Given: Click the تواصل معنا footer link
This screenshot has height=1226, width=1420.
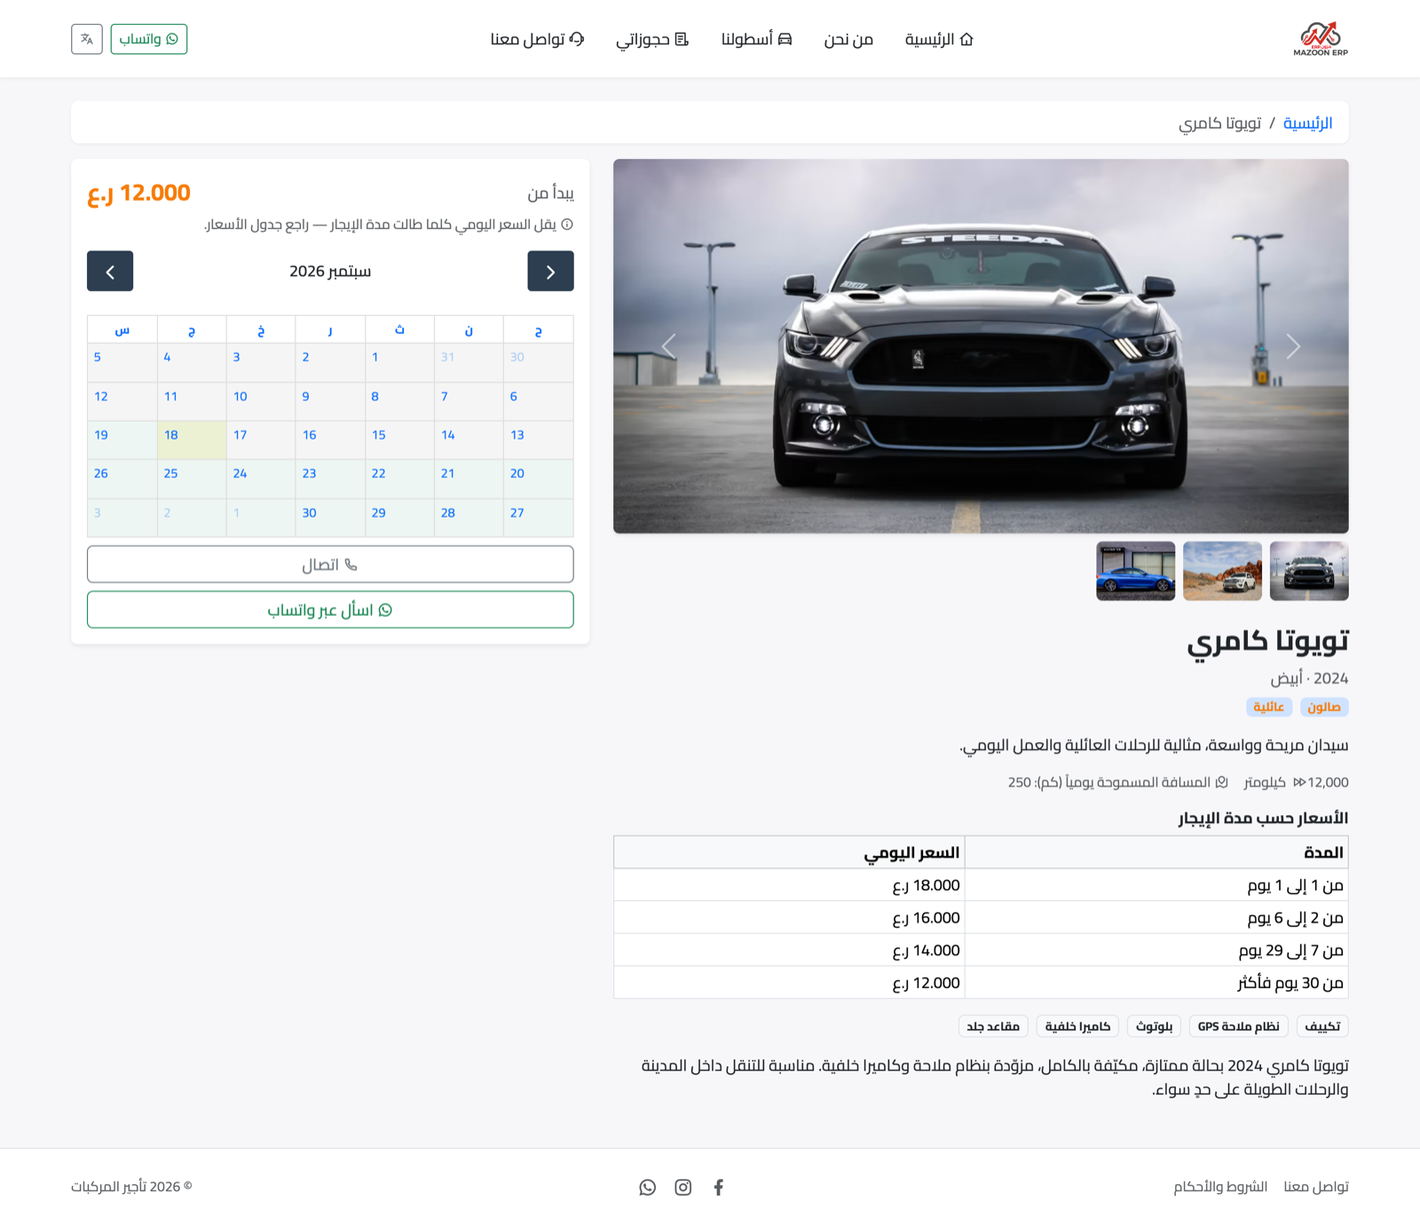Looking at the screenshot, I should pyautogui.click(x=1316, y=1187).
